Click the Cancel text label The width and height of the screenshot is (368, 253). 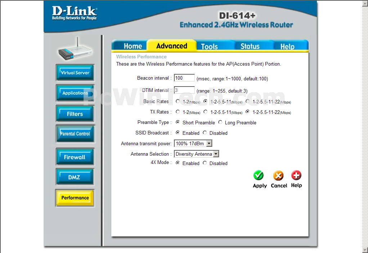click(x=279, y=186)
